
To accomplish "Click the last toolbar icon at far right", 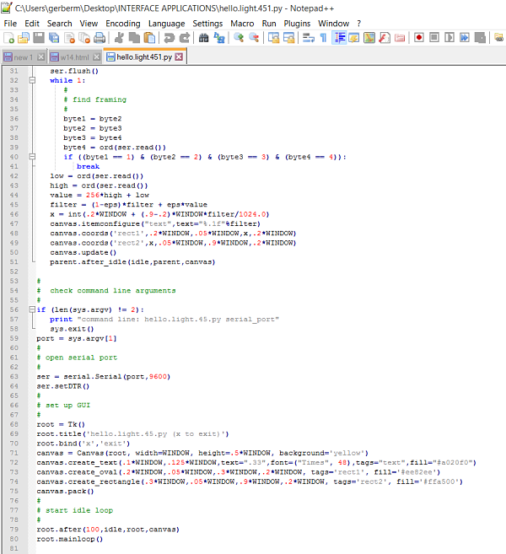I will 499,37.
